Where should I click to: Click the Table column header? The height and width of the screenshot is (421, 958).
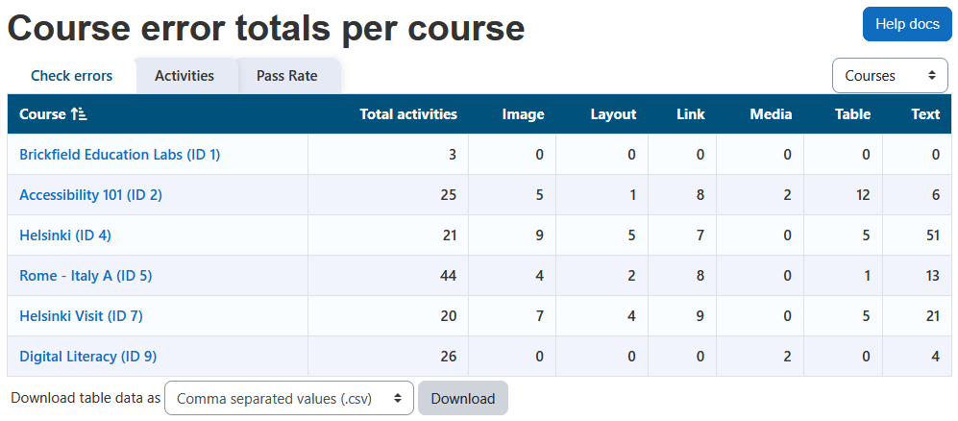[853, 114]
